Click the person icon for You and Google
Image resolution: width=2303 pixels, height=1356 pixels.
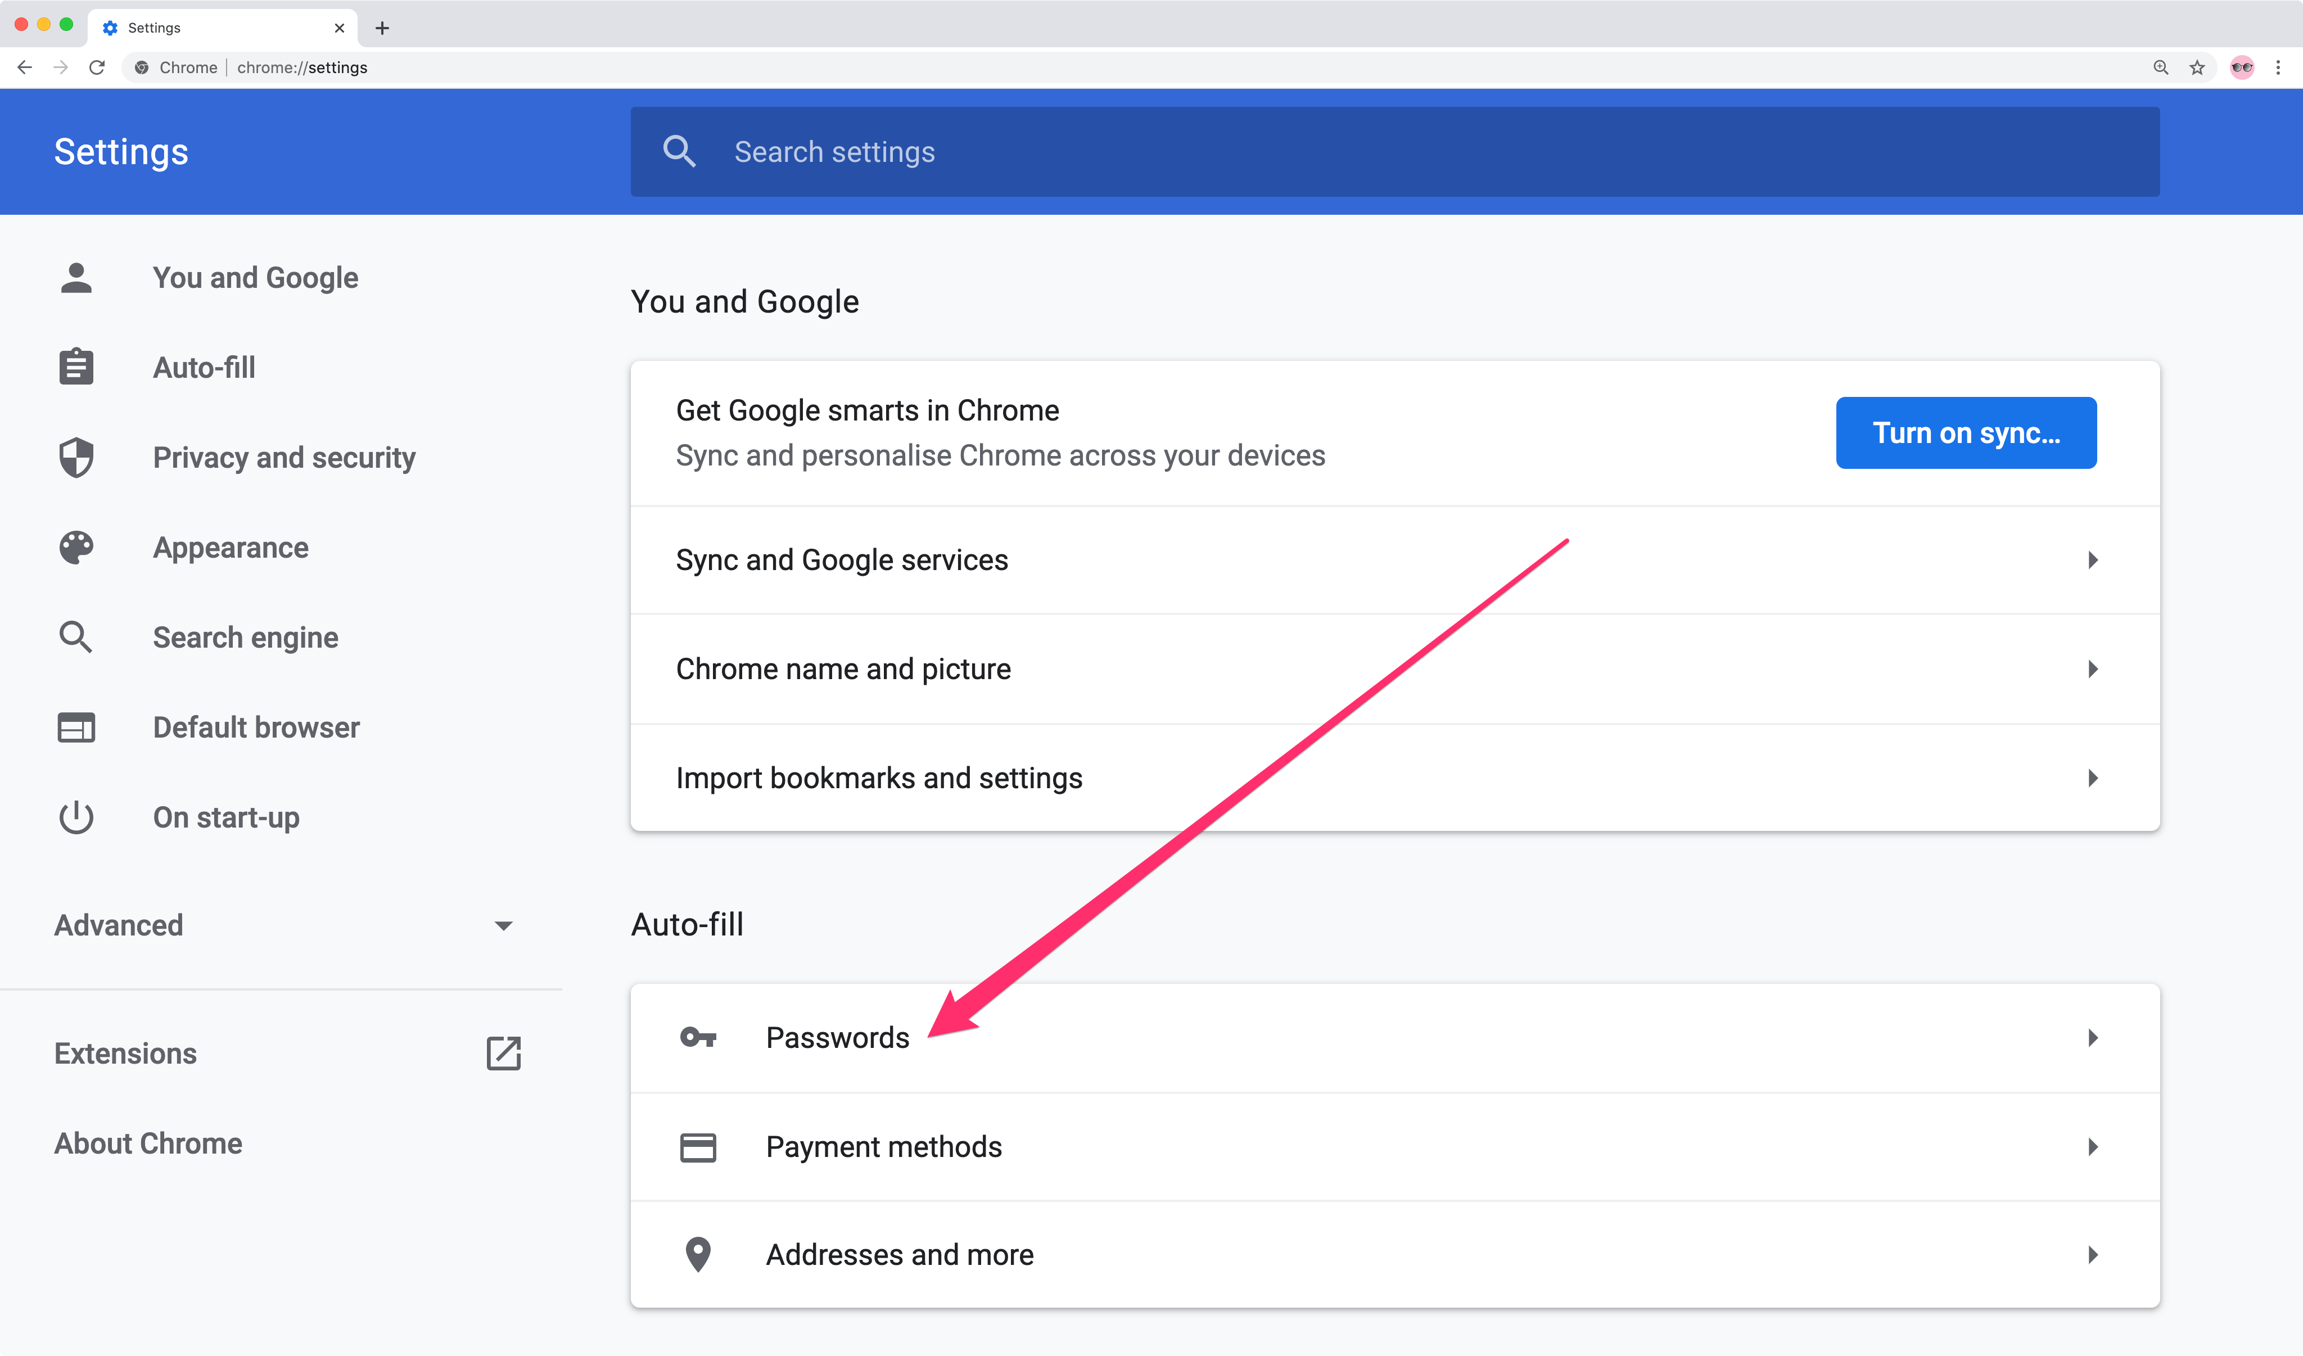[x=76, y=278]
